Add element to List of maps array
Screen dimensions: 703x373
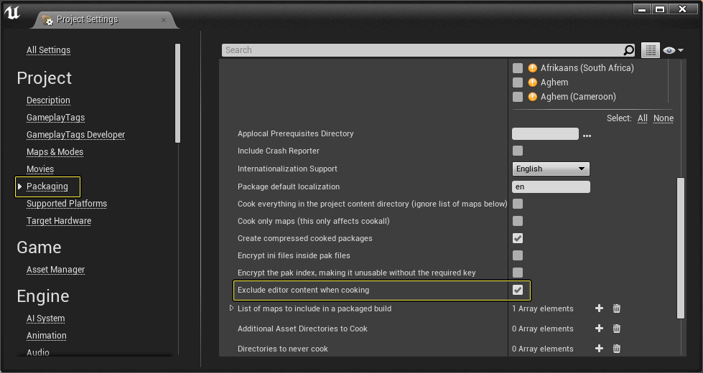click(599, 308)
